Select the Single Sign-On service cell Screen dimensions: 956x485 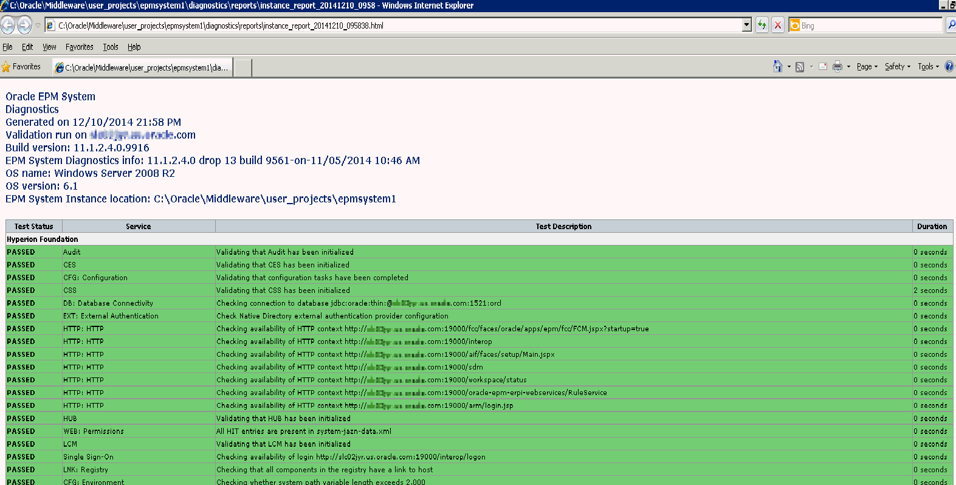pyautogui.click(x=139, y=456)
